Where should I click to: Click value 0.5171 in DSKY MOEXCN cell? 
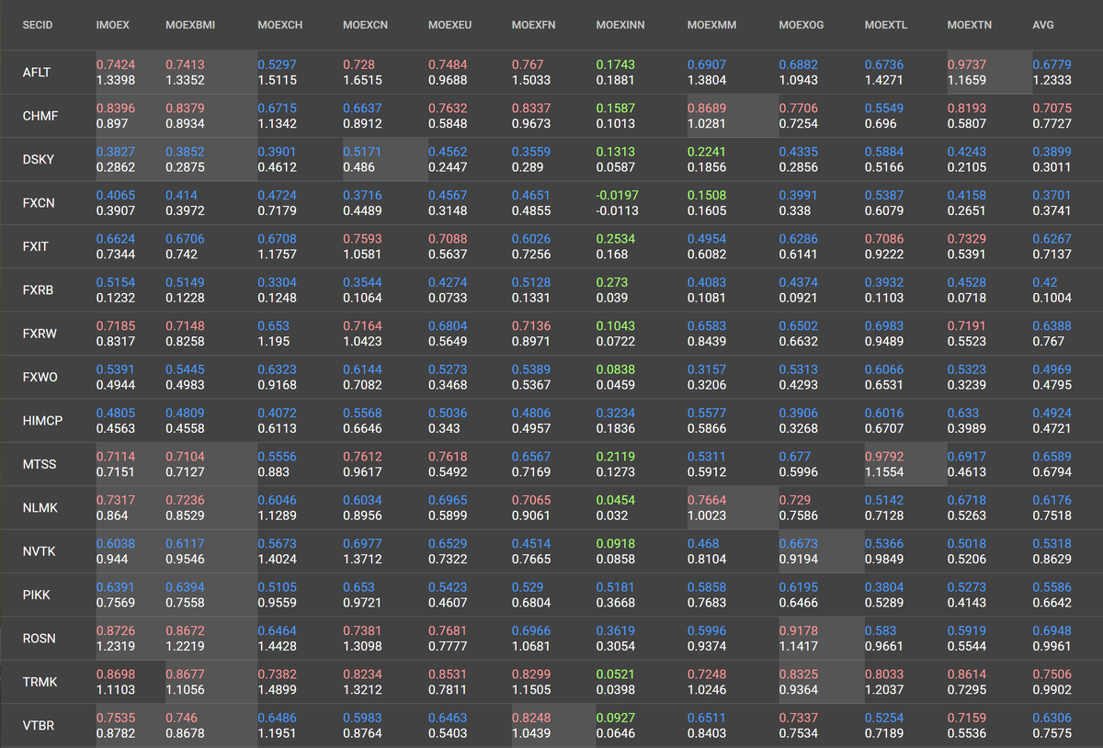361,152
